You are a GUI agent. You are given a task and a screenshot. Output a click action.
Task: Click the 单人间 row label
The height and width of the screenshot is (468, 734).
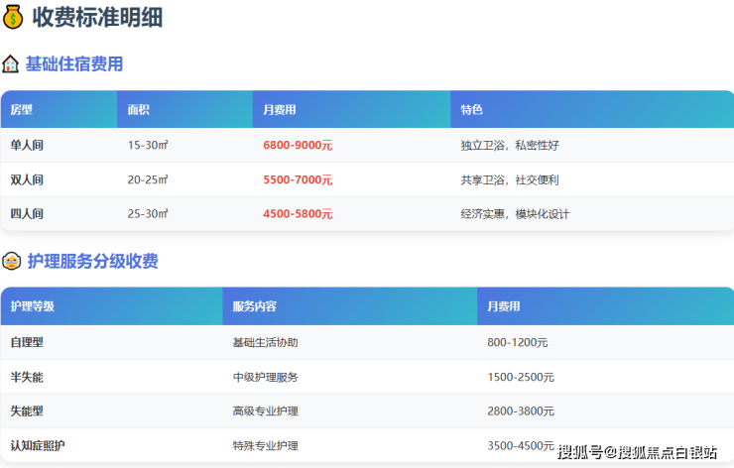27,146
